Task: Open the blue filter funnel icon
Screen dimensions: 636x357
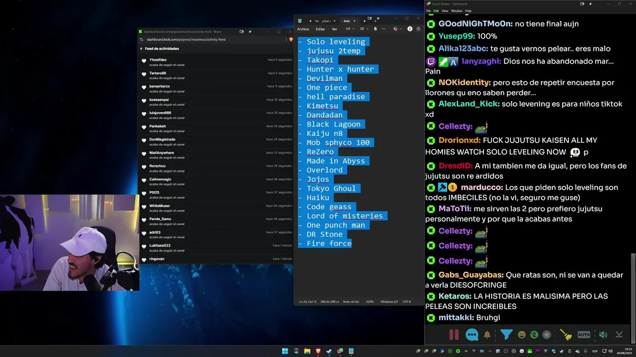Action: tap(506, 335)
